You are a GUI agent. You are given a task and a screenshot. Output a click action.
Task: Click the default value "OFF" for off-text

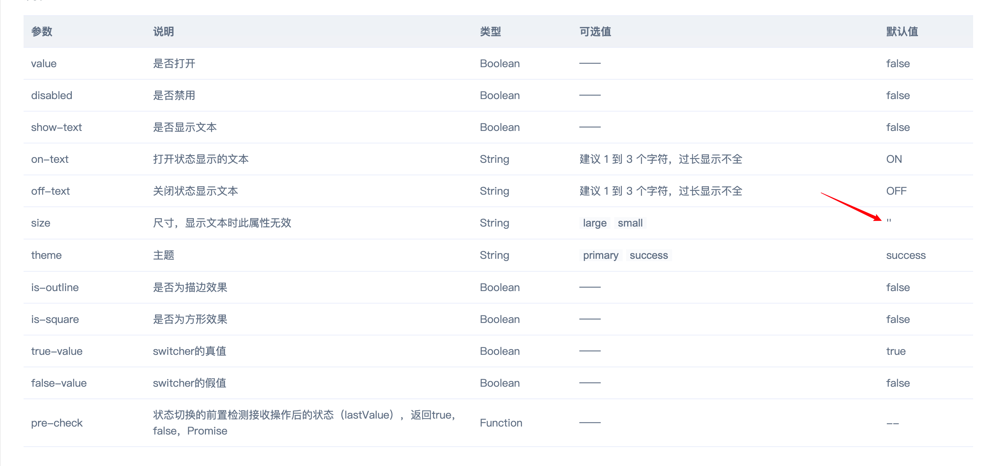(897, 191)
